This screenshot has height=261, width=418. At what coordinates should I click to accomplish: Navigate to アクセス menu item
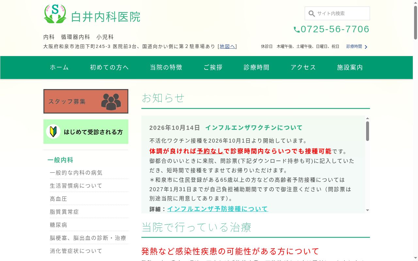303,68
